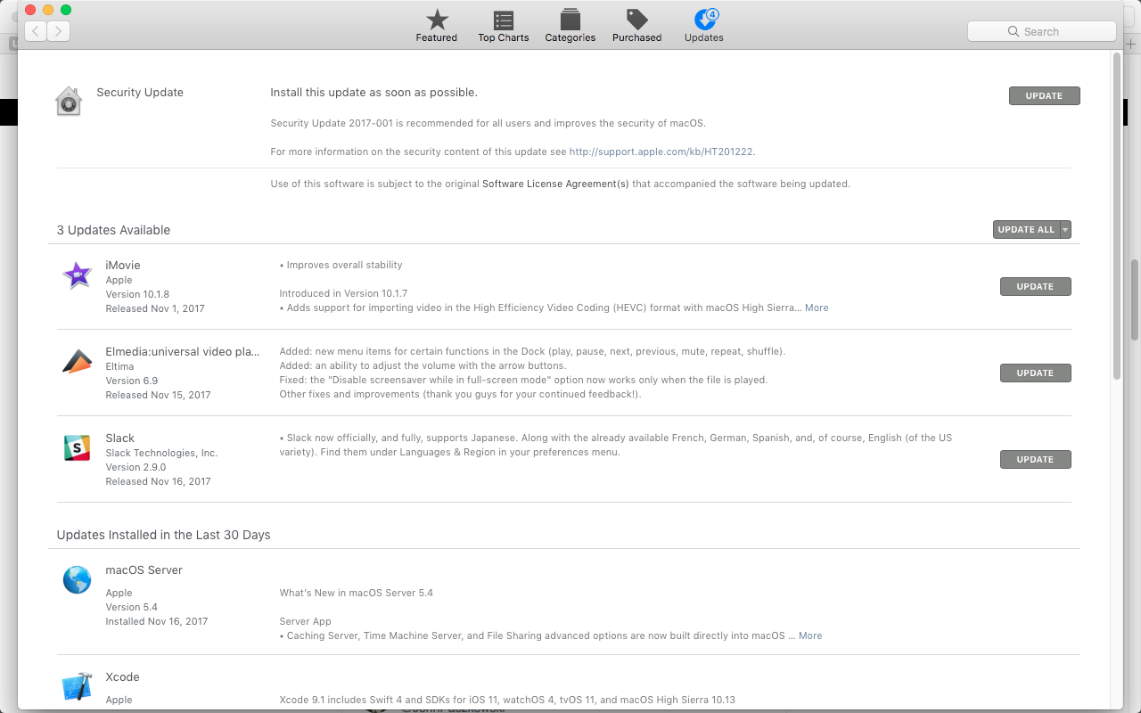The width and height of the screenshot is (1141, 713).
Task: Click the Updates tab label
Action: coord(704,37)
